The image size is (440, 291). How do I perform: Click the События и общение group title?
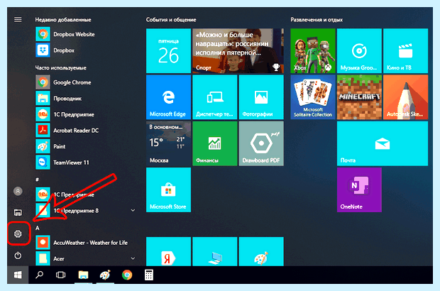171,20
